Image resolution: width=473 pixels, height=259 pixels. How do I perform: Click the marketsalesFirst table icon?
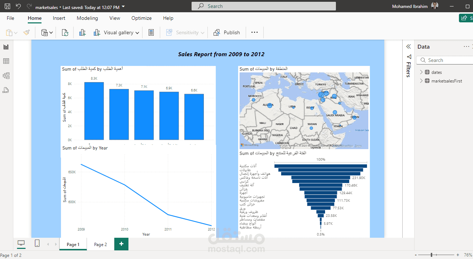click(x=428, y=81)
